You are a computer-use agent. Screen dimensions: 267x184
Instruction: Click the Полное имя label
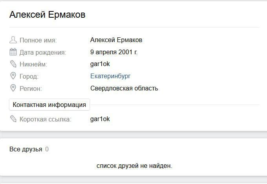coord(38,40)
